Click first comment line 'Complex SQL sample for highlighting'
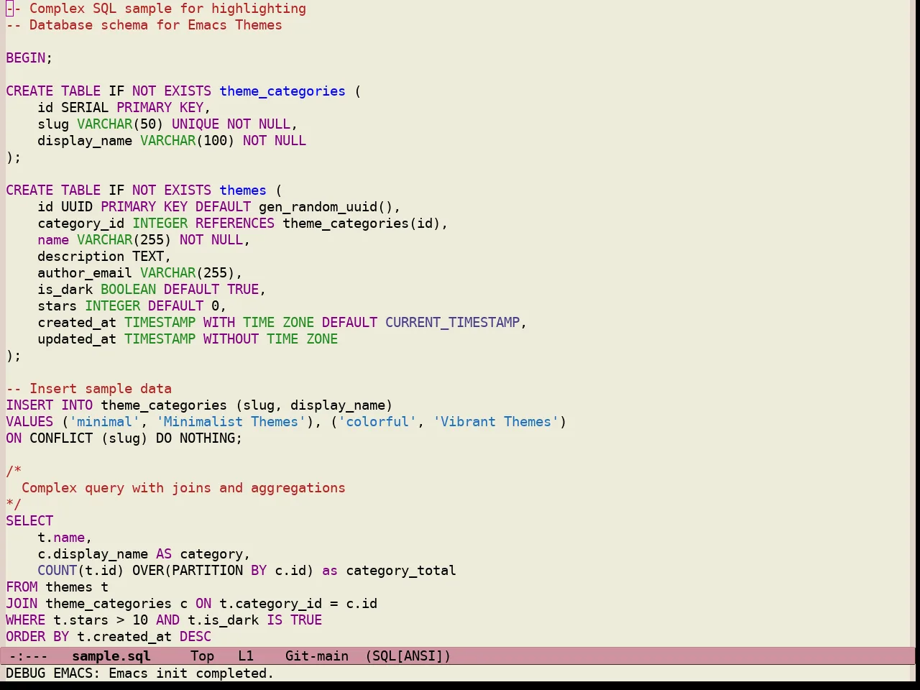Screen dimensions: 920x690 (x=167, y=8)
